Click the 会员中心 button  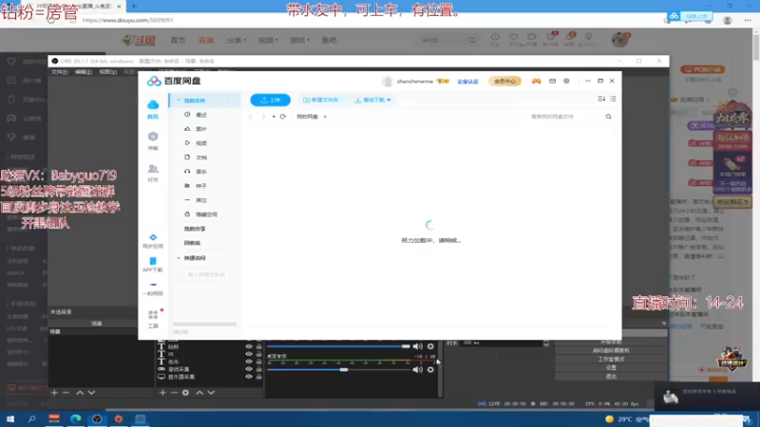click(x=504, y=82)
